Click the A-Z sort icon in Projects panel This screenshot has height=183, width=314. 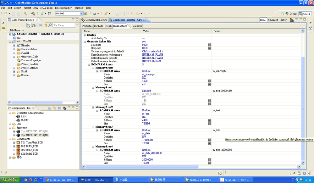click(x=34, y=25)
